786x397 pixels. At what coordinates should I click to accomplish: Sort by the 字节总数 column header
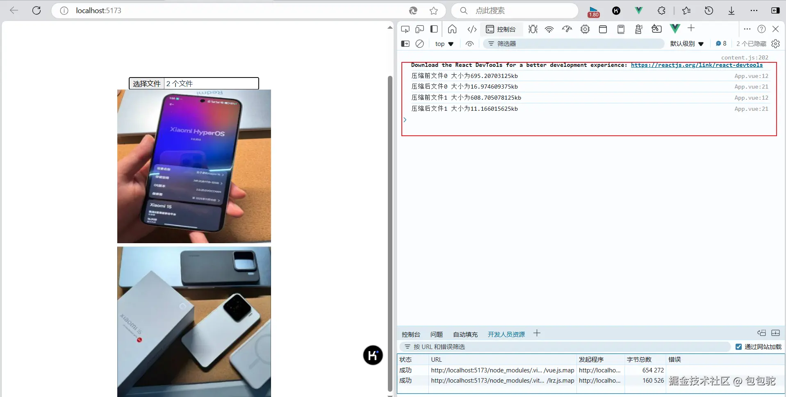(645, 359)
